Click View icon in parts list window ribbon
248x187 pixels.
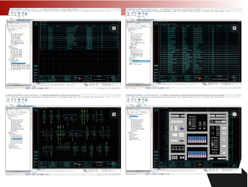[132, 14]
